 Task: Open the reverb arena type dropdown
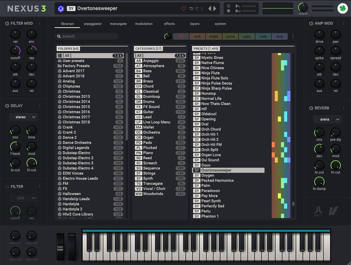[x=328, y=119]
